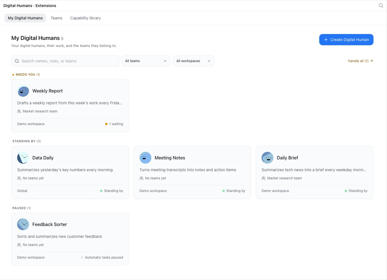The height and width of the screenshot is (280, 387).
Task: Open the Meeting Notes card title
Action: pyautogui.click(x=170, y=158)
